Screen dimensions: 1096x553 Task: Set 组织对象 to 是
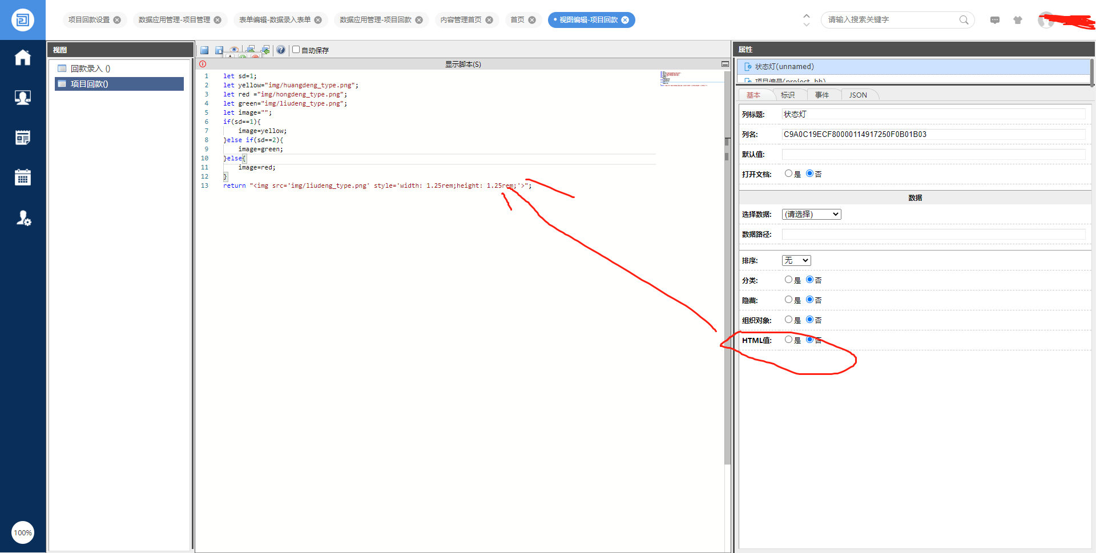tap(788, 320)
